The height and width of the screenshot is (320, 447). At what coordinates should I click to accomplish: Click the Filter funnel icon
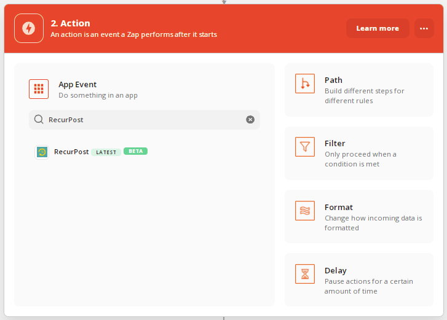pos(305,147)
